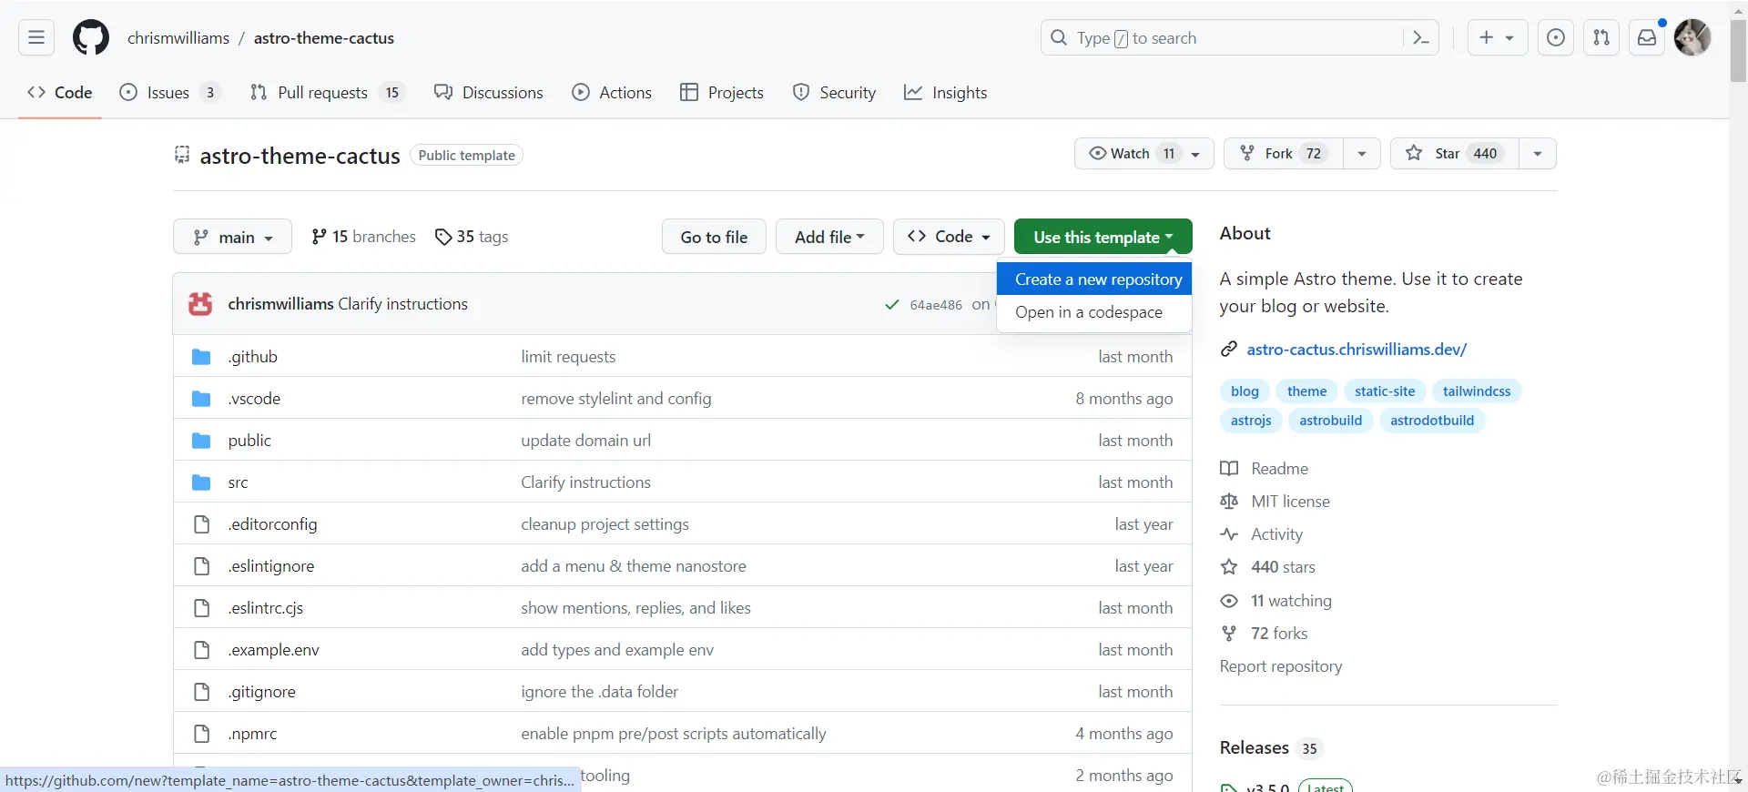Click the GitHub logo icon
The width and height of the screenshot is (1748, 792).
pos(91,38)
